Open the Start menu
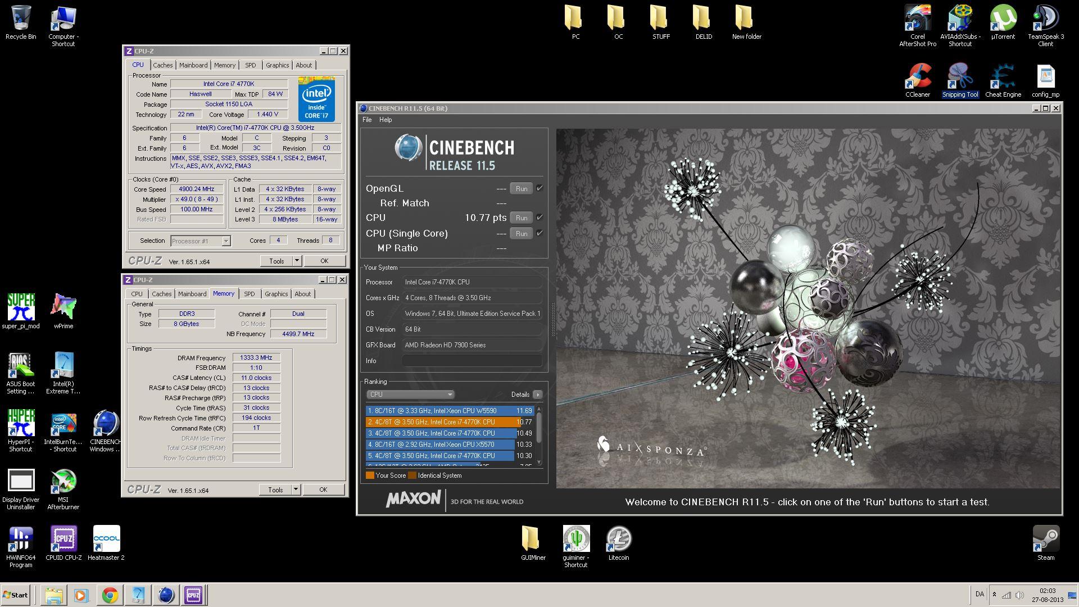The height and width of the screenshot is (607, 1079). point(15,595)
